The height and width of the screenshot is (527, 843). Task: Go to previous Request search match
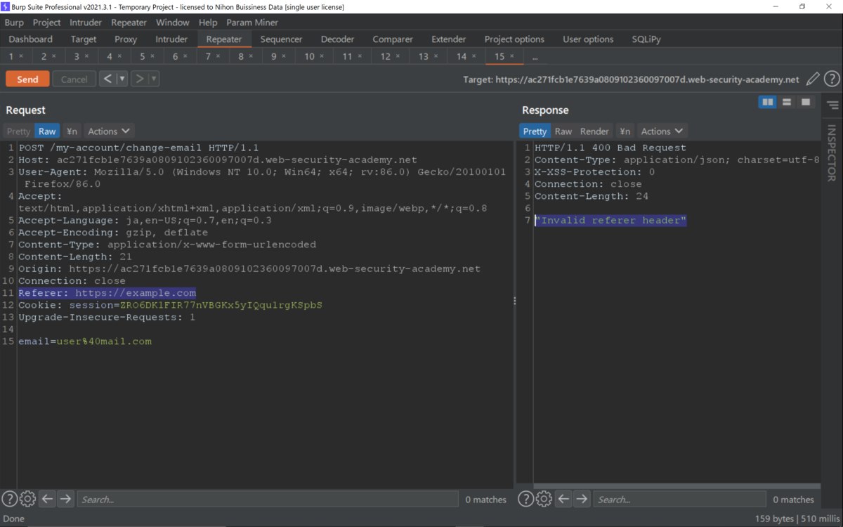click(47, 499)
